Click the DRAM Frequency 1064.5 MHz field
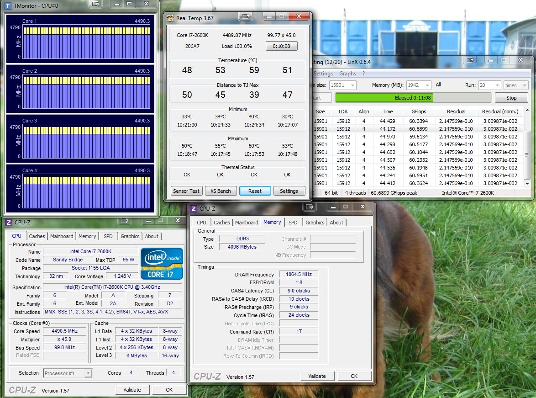The image size is (536, 398). pos(299,274)
